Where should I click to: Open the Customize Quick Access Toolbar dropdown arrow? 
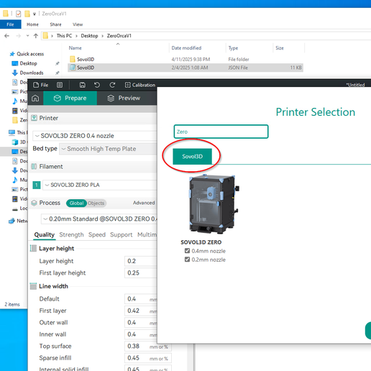pyautogui.click(x=35, y=14)
